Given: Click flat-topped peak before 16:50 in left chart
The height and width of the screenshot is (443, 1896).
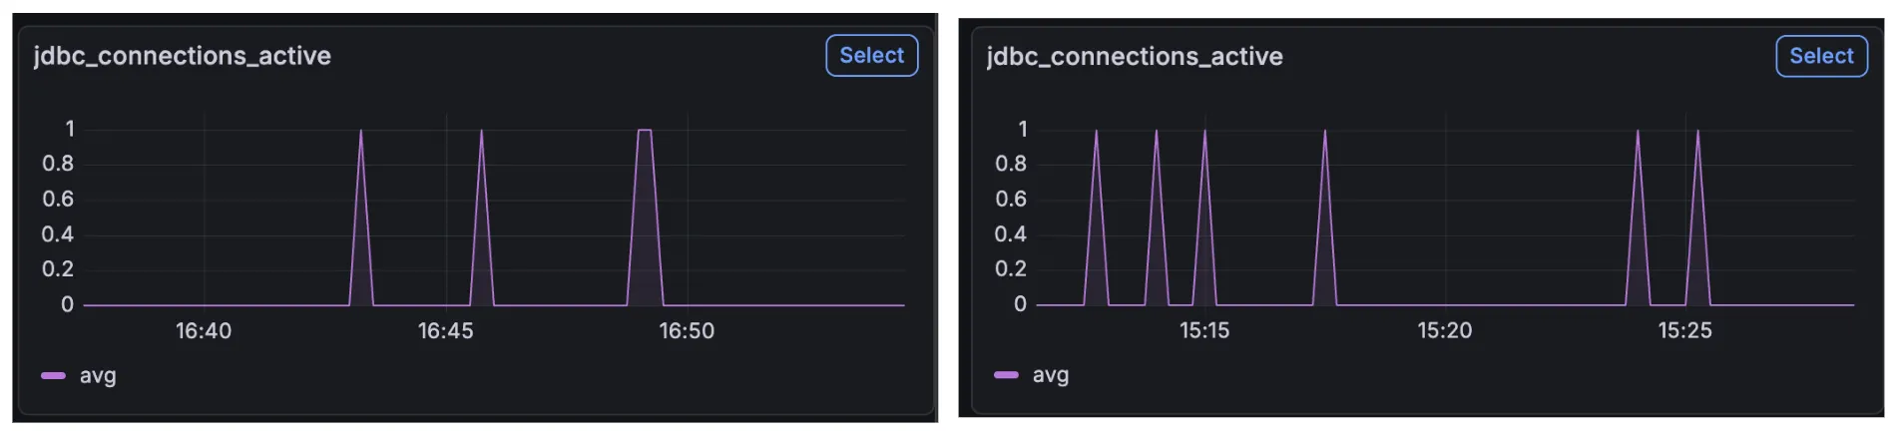Looking at the screenshot, I should [x=645, y=131].
